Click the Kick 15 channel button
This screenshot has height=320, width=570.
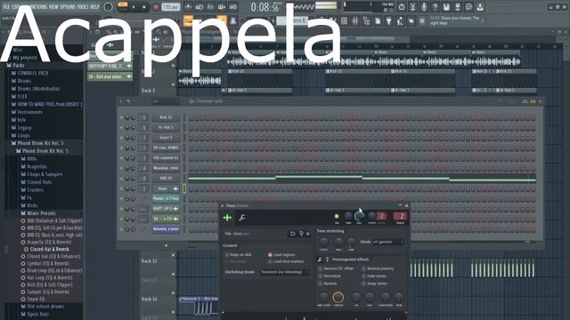coord(166,117)
